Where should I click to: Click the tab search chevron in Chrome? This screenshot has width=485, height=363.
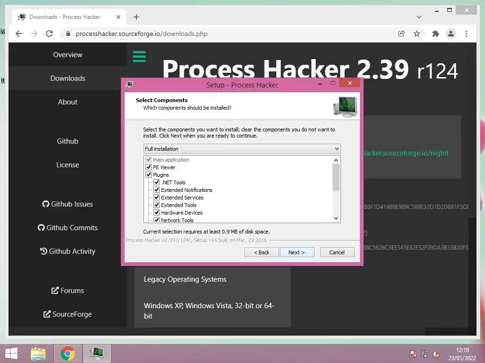419,17
